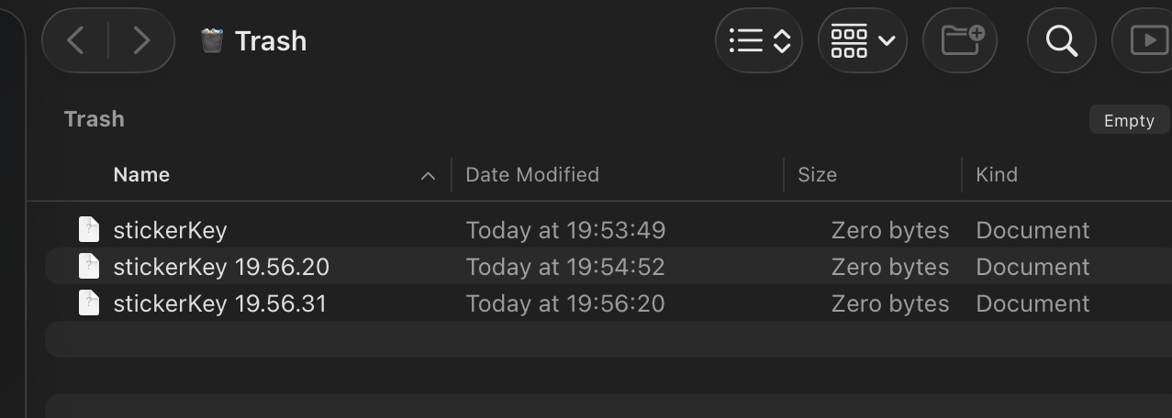The width and height of the screenshot is (1172, 418).
Task: Go back in Finder history
Action: point(76,40)
